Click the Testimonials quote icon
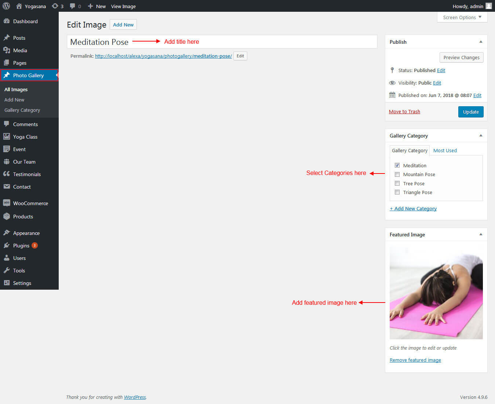 (7, 174)
